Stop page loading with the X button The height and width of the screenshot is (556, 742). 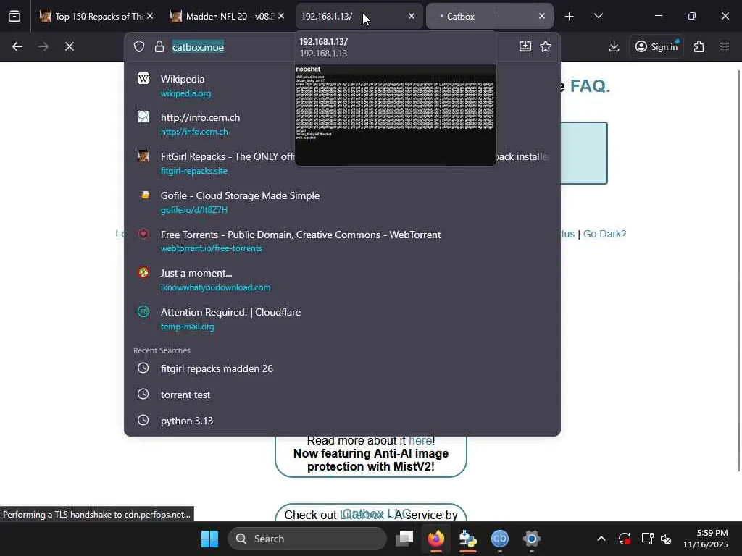click(69, 46)
